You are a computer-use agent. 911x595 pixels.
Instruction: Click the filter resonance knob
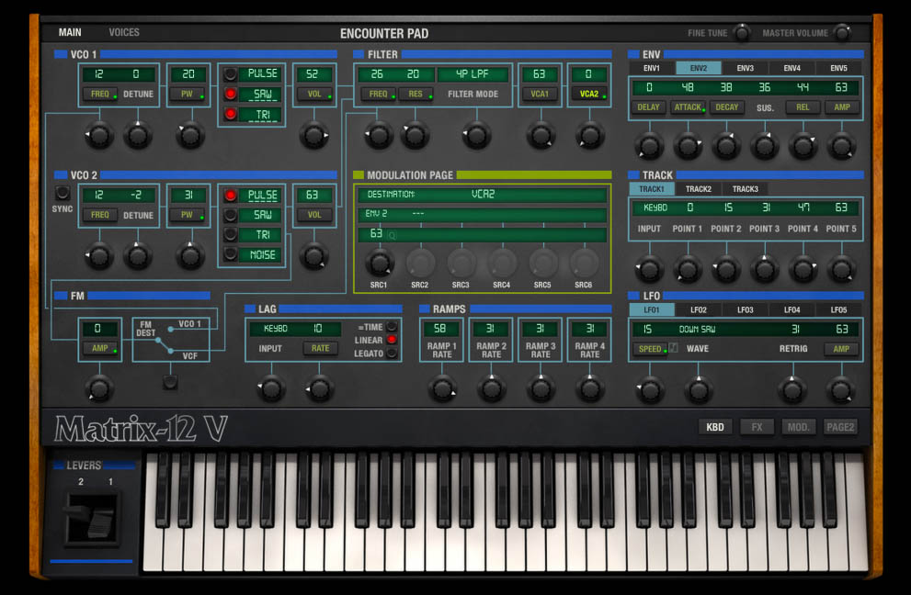click(x=415, y=136)
